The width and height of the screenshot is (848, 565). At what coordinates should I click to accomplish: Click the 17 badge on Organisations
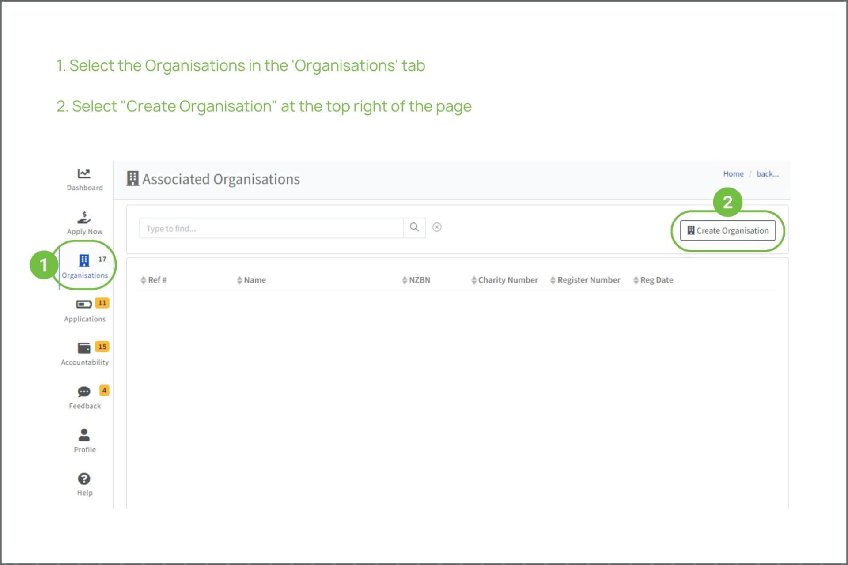(102, 259)
